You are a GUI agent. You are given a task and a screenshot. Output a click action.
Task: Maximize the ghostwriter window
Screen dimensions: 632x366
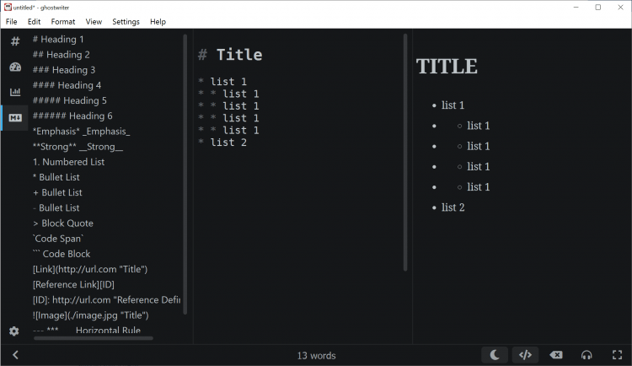[598, 8]
